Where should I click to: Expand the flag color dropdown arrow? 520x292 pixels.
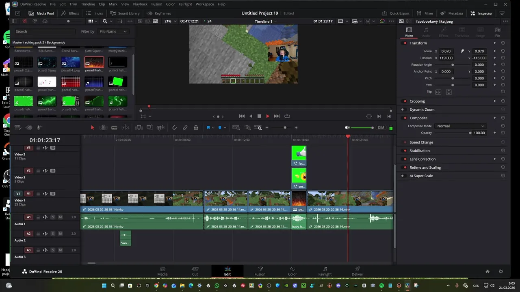pos(213,128)
